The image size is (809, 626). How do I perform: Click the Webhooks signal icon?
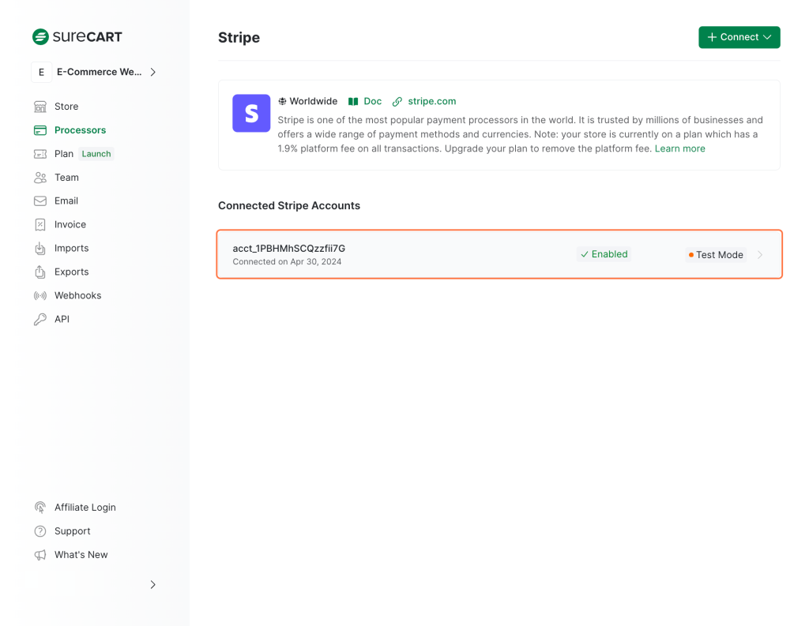pyautogui.click(x=40, y=295)
